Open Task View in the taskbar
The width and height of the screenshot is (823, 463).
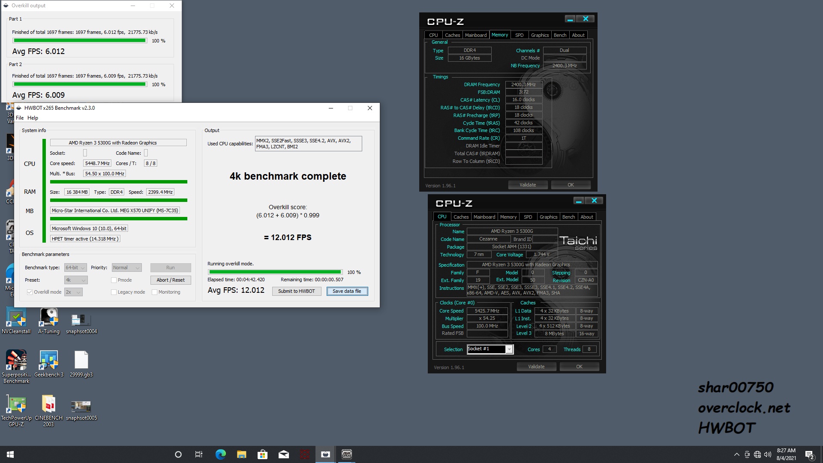199,454
